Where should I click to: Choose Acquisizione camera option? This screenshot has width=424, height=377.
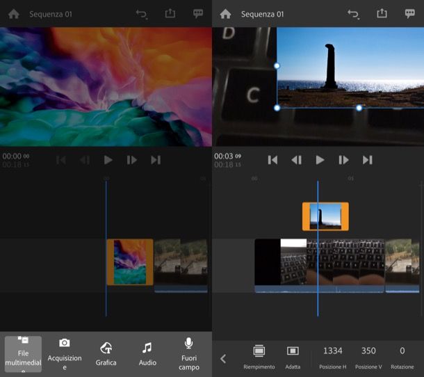coord(65,354)
